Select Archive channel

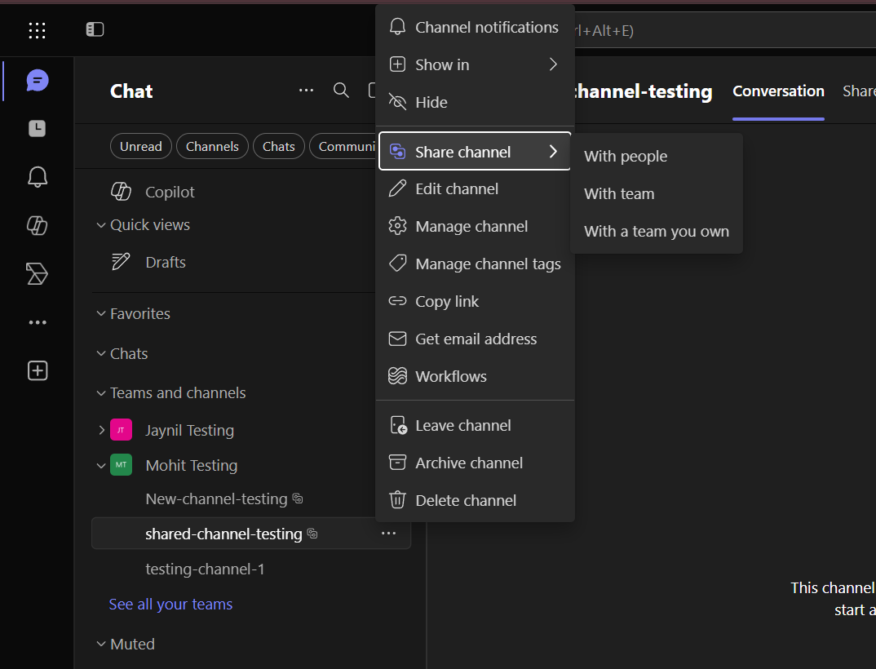click(475, 463)
